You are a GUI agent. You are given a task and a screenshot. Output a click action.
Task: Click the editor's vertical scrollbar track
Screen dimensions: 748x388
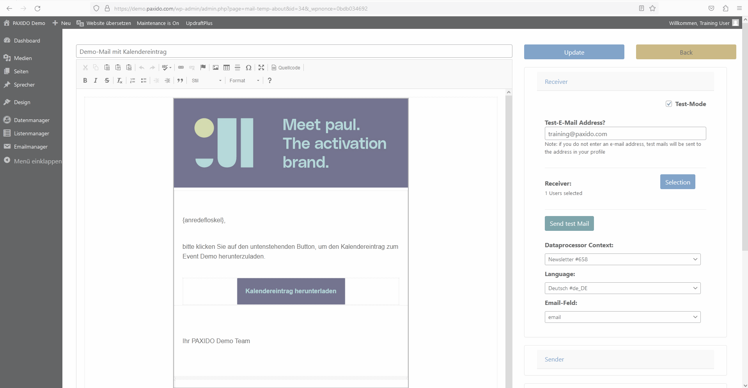point(509,234)
